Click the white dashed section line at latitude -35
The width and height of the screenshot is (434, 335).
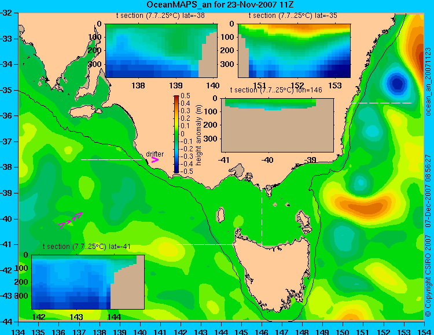pos(381,103)
